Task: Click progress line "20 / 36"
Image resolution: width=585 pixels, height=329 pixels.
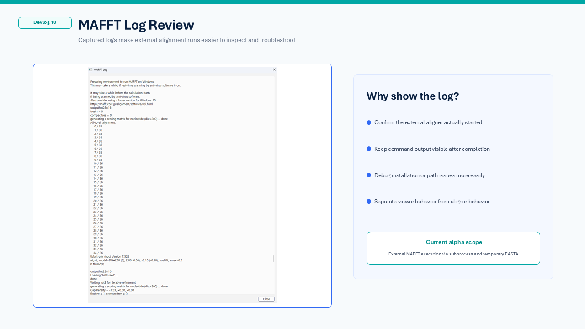Action: click(98, 201)
